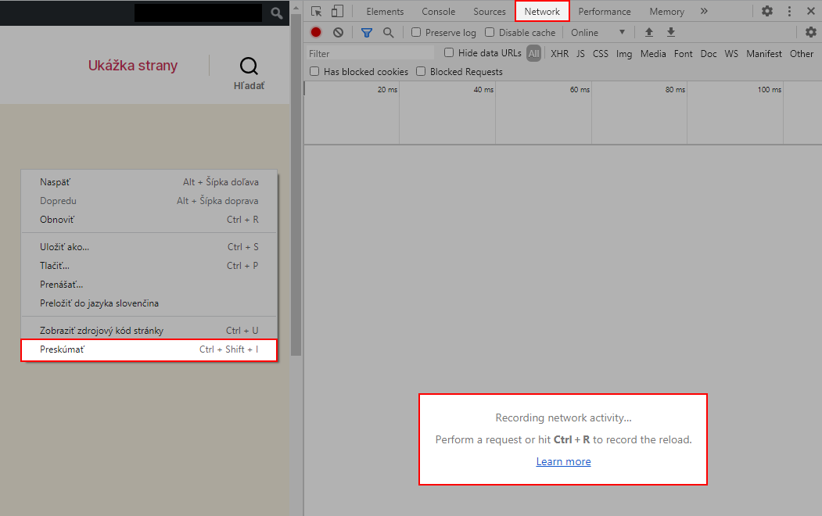Click the search icon in the dark page header
This screenshot has width=822, height=516.
coord(277,13)
